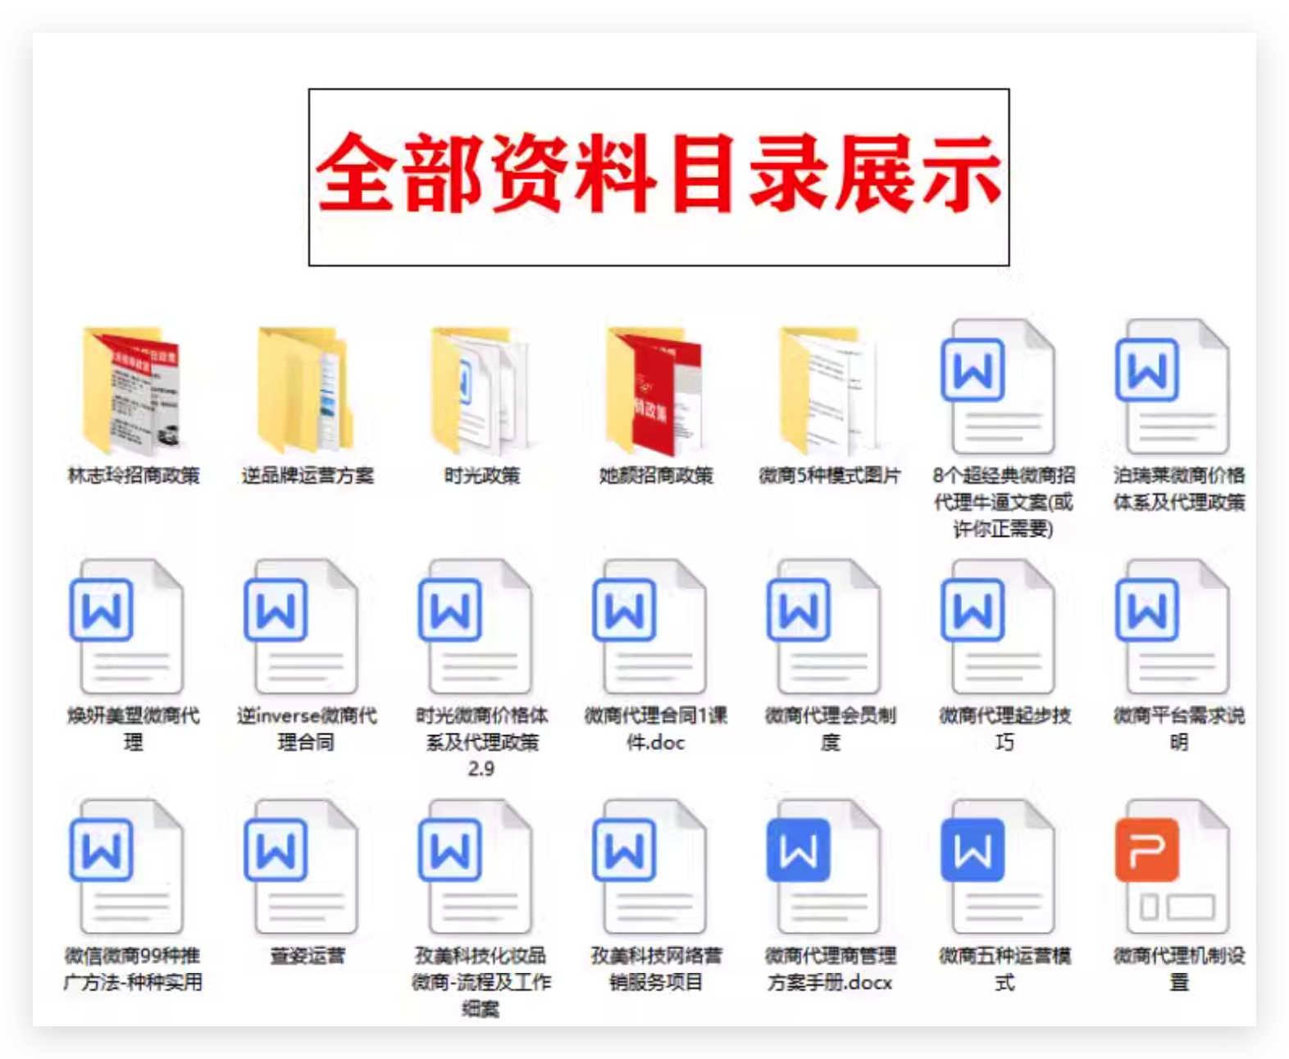
Task: Click the 微商5种模式图片 folder name
Action: pos(830,475)
